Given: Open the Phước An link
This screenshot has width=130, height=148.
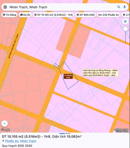Looking at the screenshot, I should pos(12,141).
